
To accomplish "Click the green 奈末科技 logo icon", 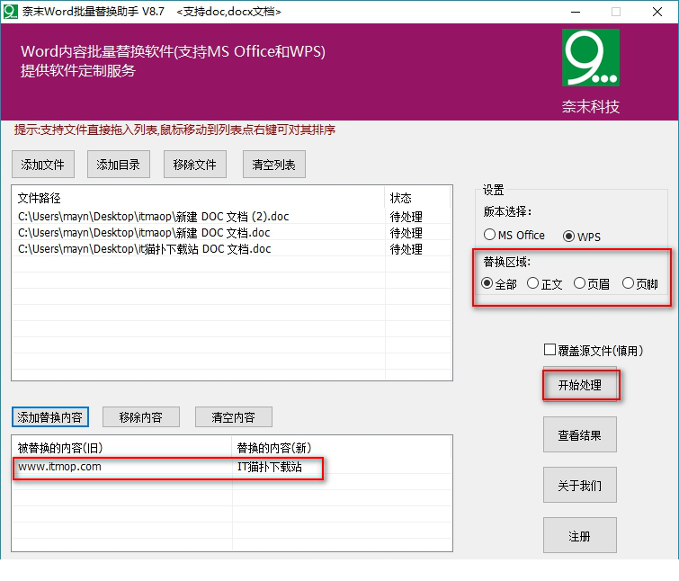I will coord(590,58).
